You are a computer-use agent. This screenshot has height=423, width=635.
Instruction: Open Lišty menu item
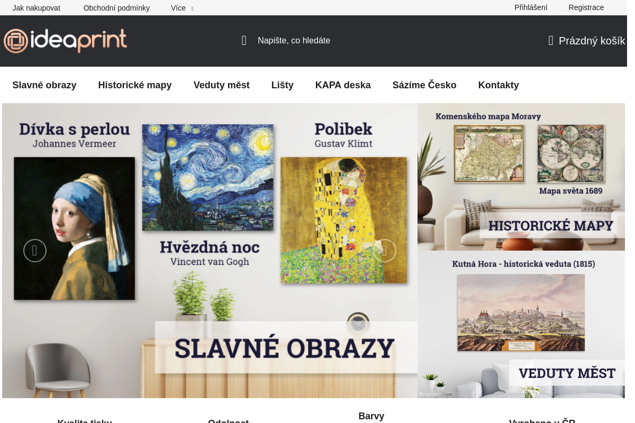click(283, 85)
